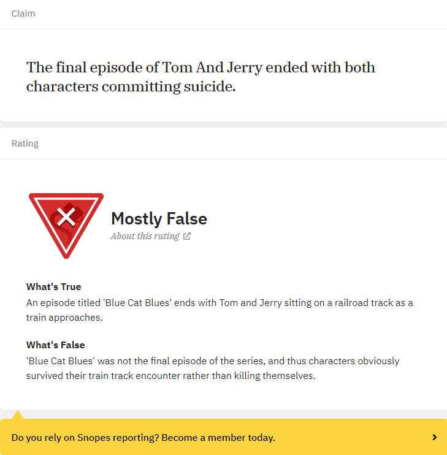Open the About this rating link
This screenshot has height=455, width=447.
(x=145, y=236)
